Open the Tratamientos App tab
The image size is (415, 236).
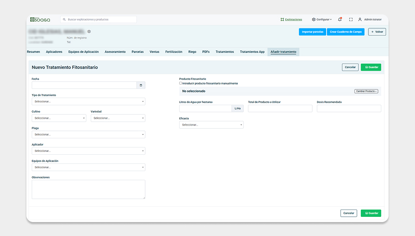pyautogui.click(x=252, y=51)
